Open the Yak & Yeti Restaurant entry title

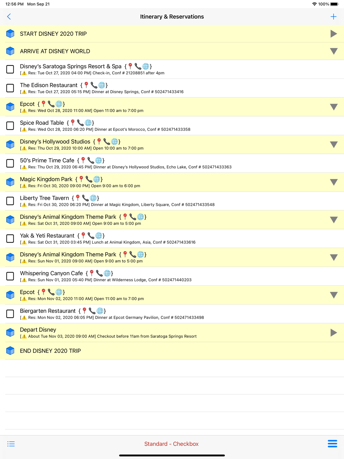(47, 236)
